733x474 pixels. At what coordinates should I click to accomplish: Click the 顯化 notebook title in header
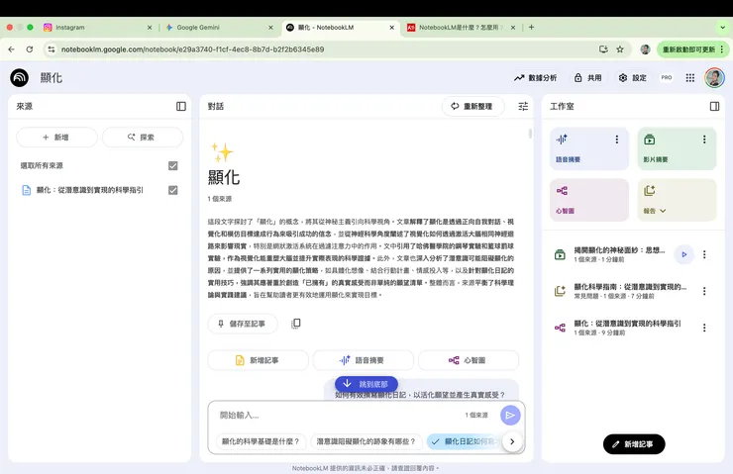click(x=51, y=78)
